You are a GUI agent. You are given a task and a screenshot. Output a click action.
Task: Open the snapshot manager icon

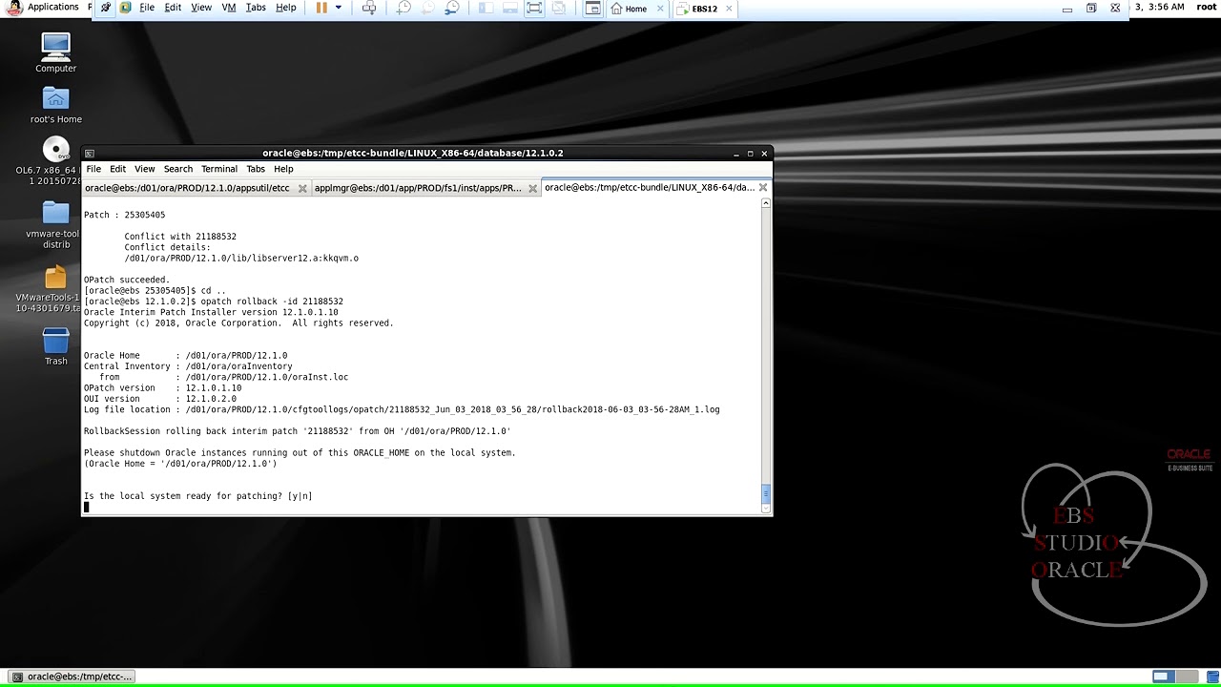click(452, 8)
